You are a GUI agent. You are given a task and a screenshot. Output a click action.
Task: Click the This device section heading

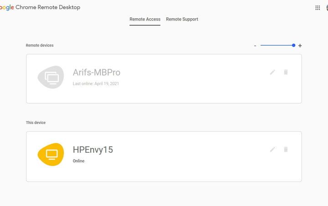[36, 123]
